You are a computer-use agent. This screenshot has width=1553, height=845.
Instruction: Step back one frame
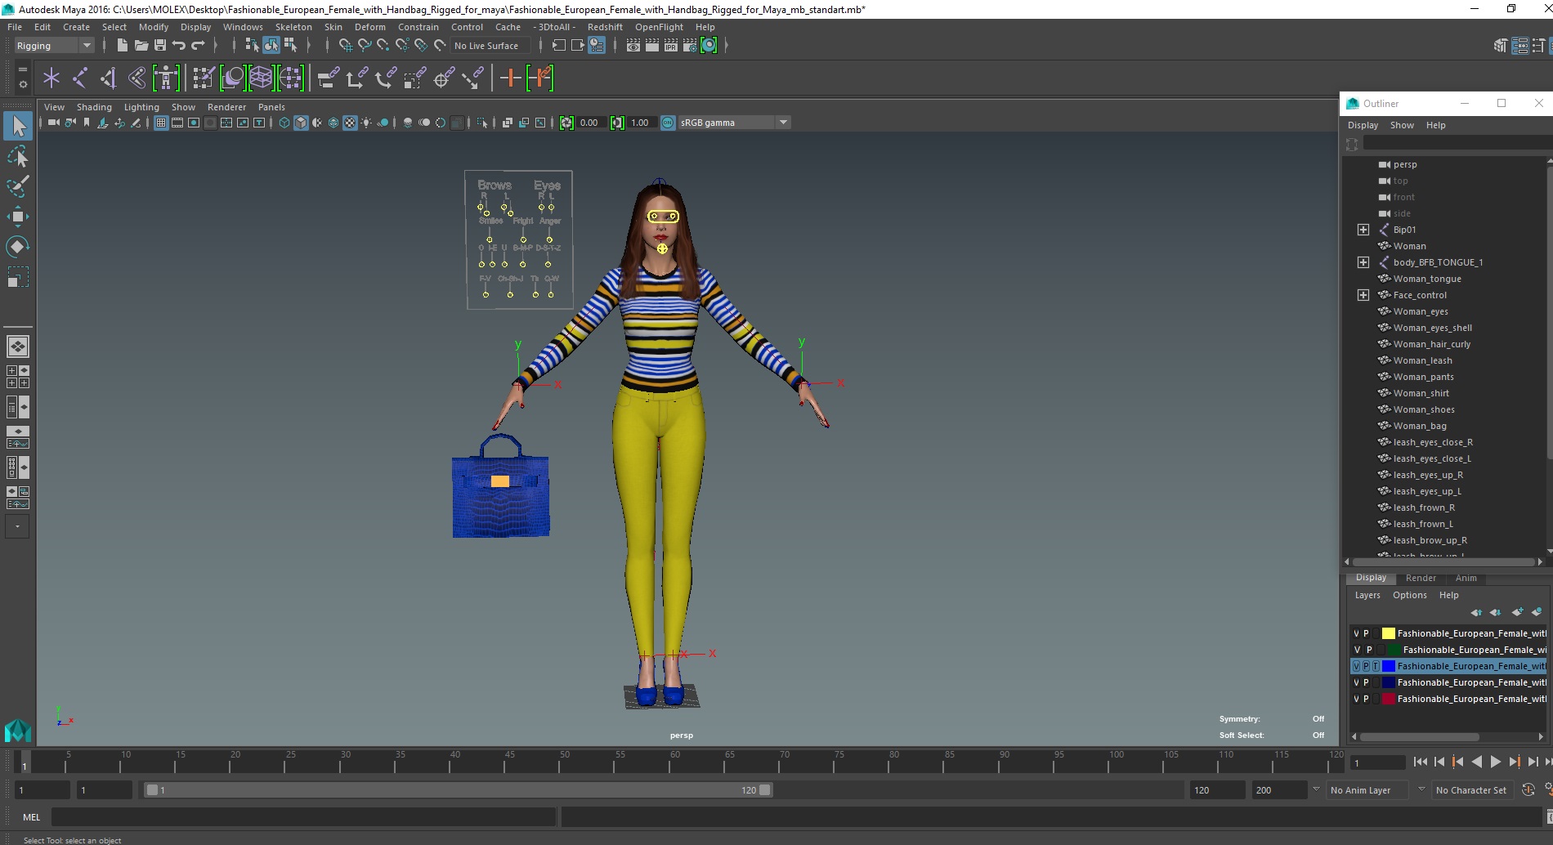[x=1439, y=762]
